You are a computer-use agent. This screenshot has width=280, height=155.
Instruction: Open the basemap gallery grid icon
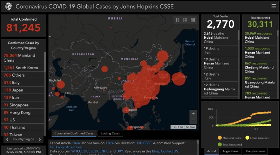pyautogui.click(x=193, y=20)
